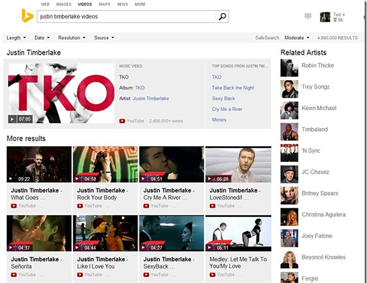
Task: Play the 04:51 Cry Me A River video
Action: (143, 179)
